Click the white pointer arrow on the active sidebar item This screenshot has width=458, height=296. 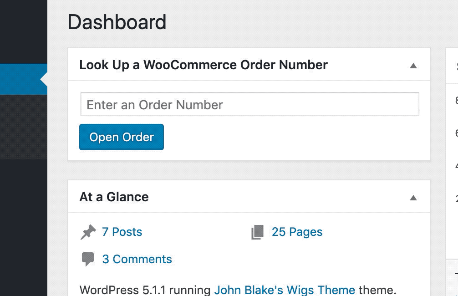(44, 79)
